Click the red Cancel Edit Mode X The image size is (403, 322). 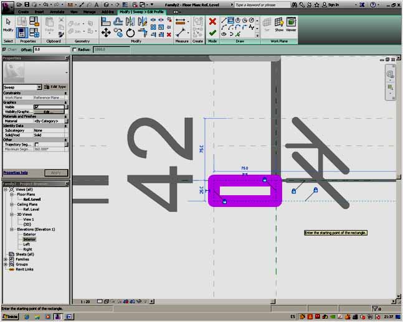click(212, 21)
